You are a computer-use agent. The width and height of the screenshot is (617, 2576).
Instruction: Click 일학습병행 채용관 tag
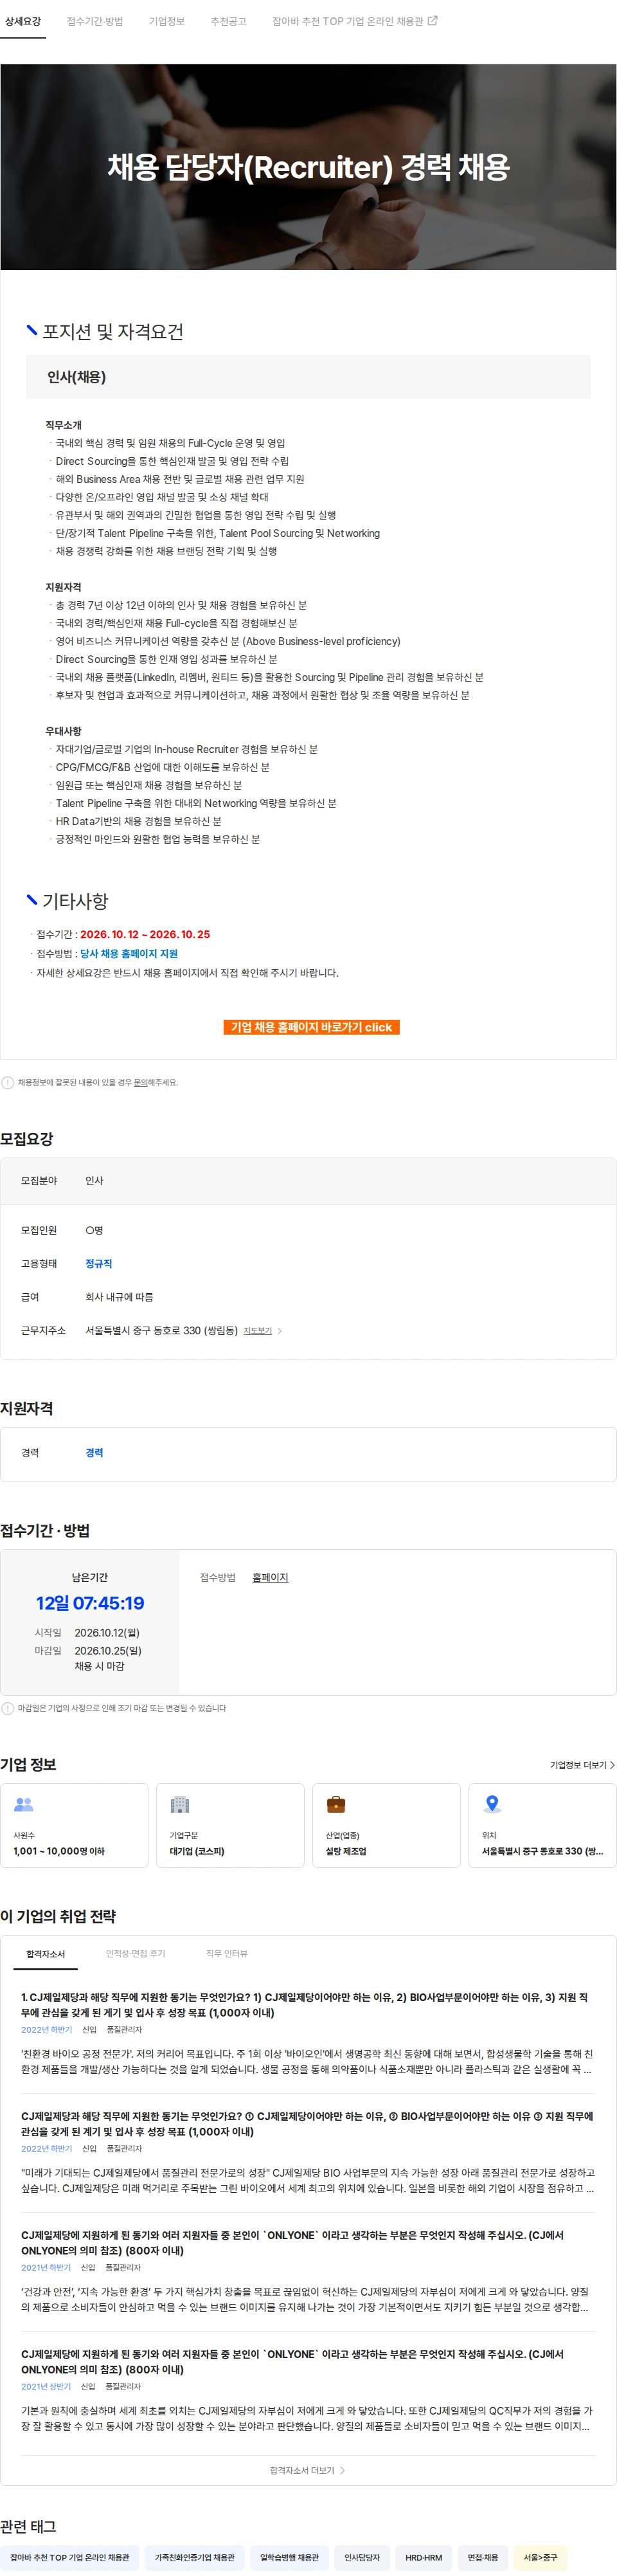point(289,2557)
